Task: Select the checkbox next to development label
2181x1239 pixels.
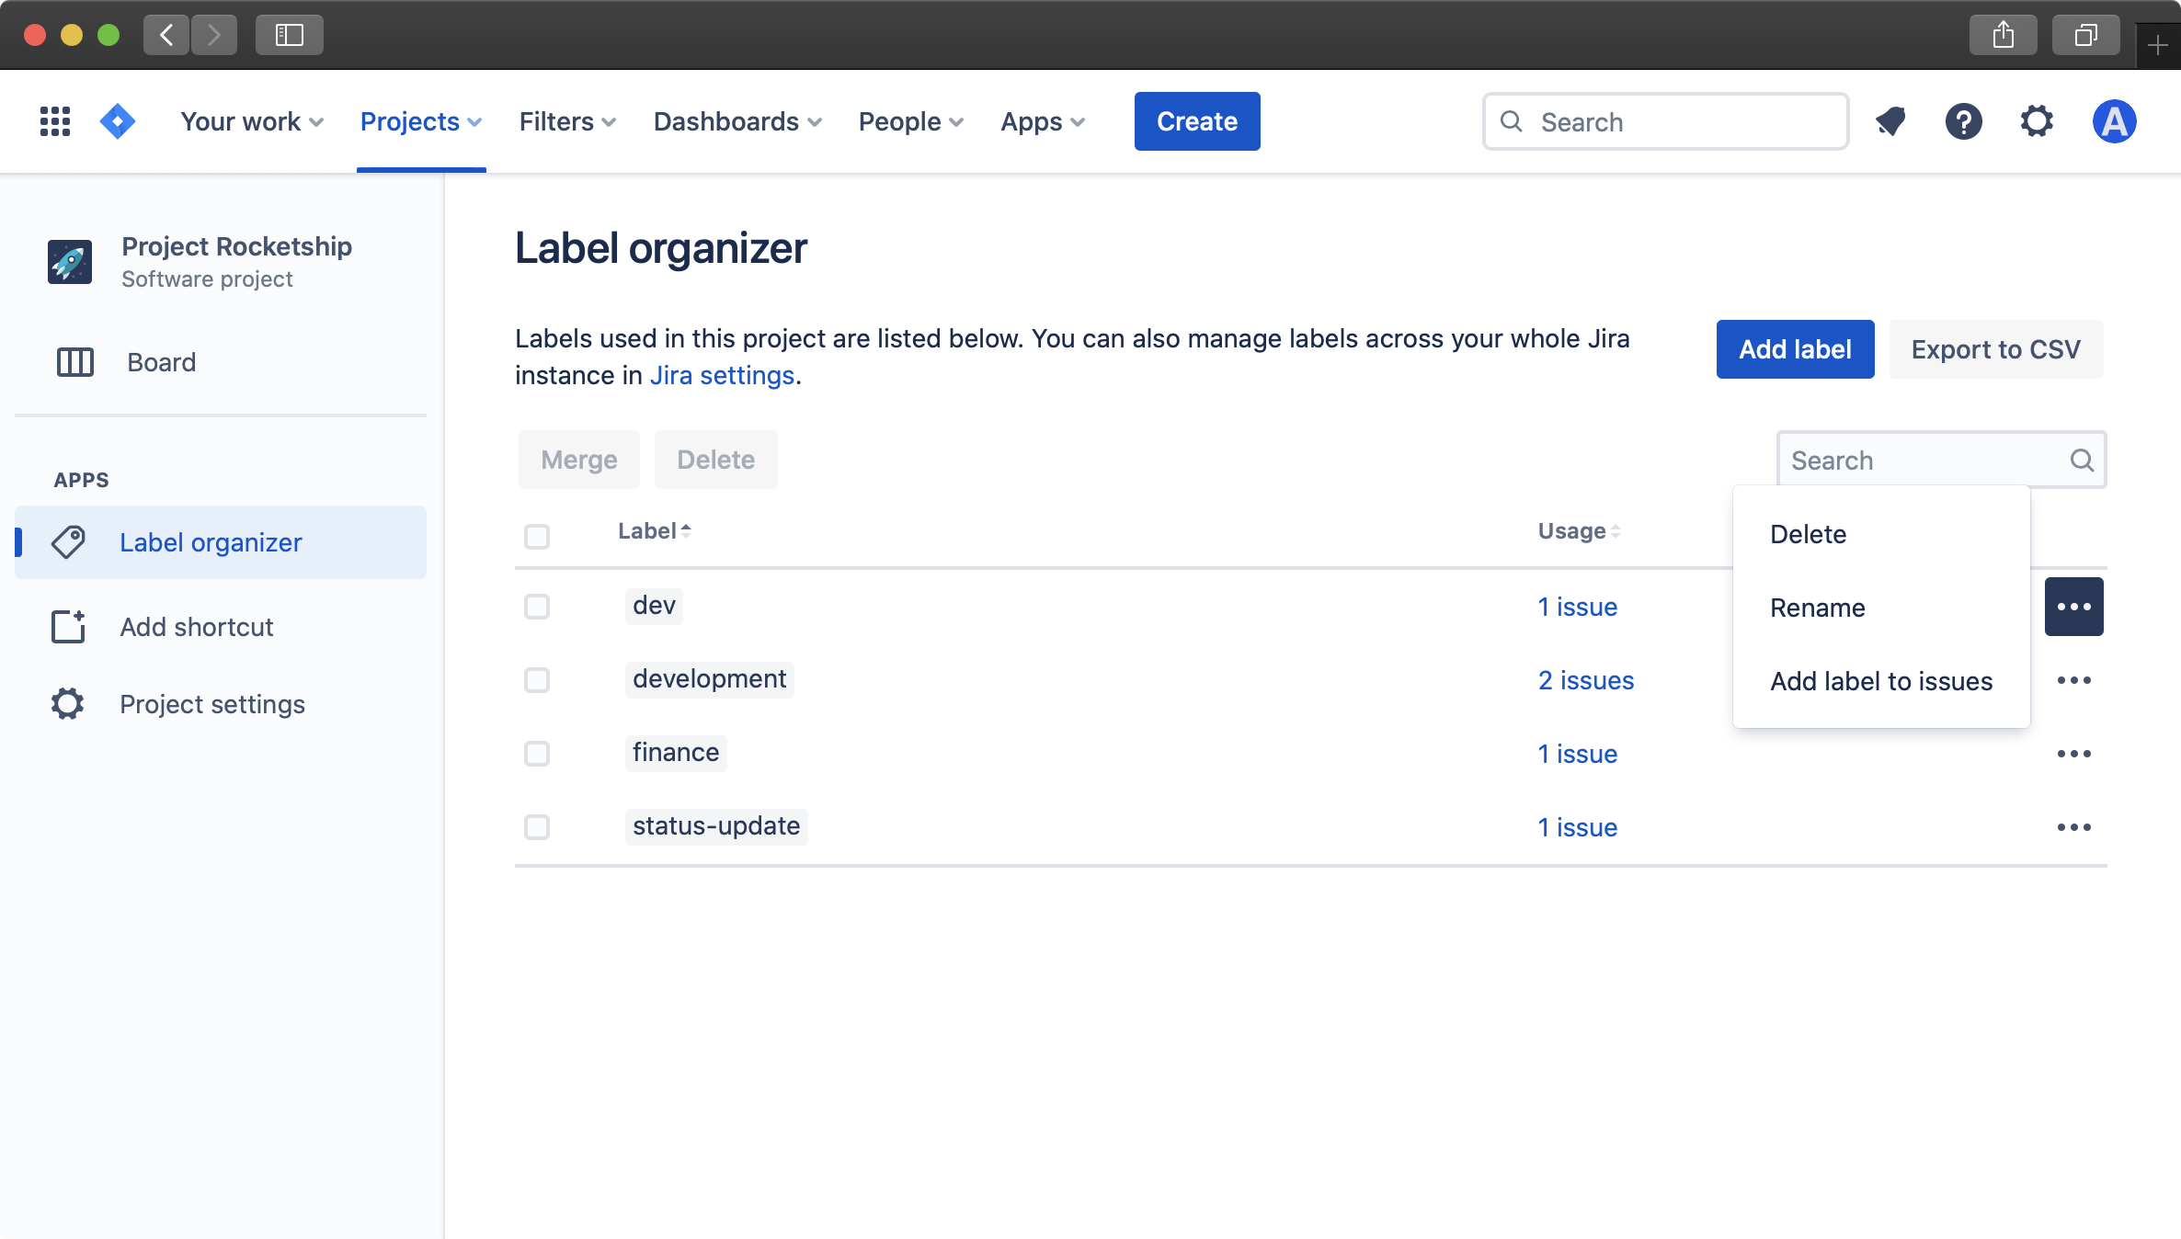Action: (x=536, y=678)
